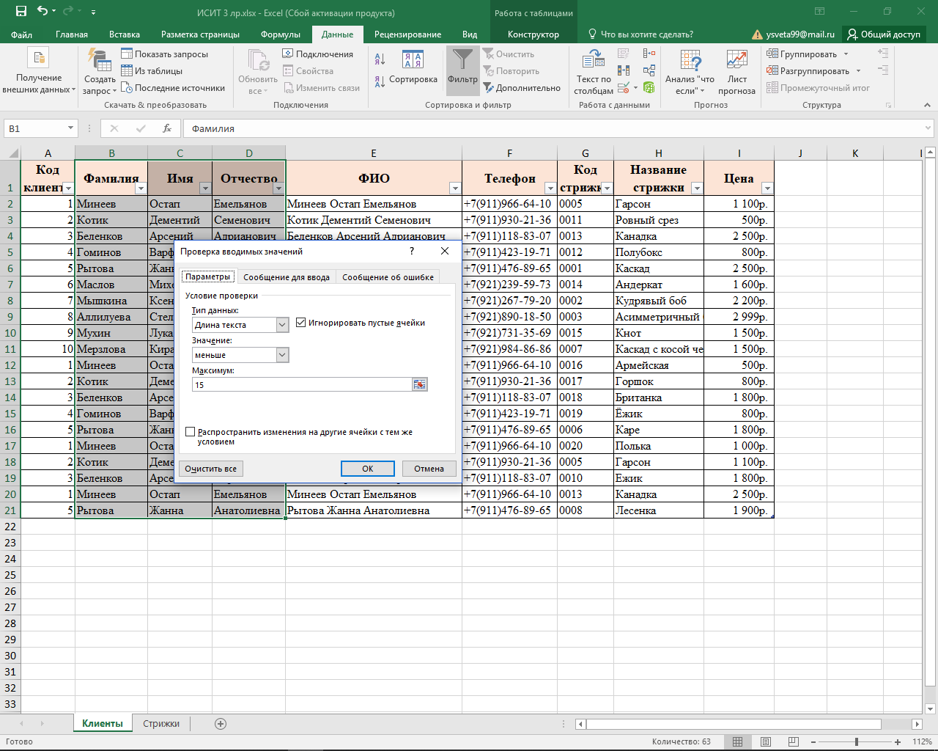Add a new sheet with plus icon
The image size is (938, 751).
pos(220,724)
